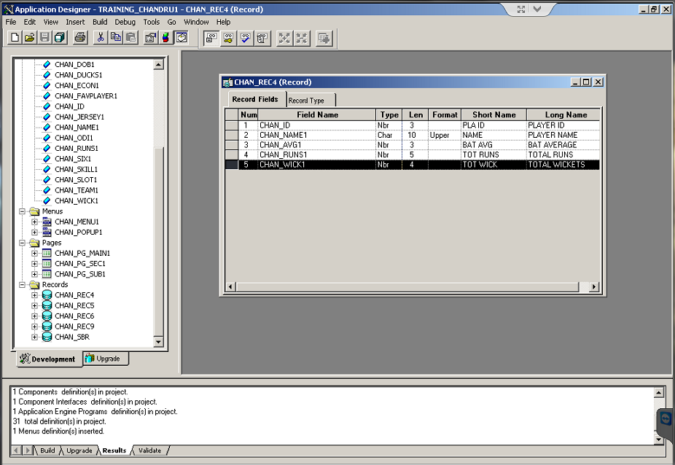The width and height of the screenshot is (675, 465).
Task: Click the Key display toolbar icon
Action: [228, 38]
